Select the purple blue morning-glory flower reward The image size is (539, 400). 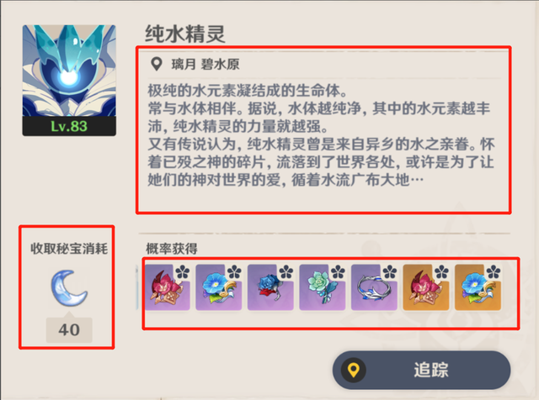coord(219,287)
